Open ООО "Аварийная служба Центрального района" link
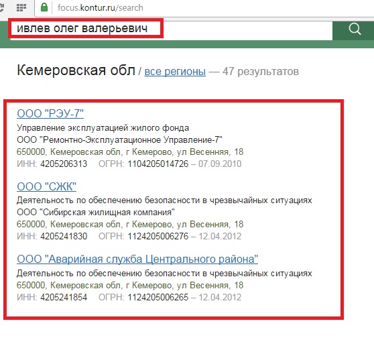This screenshot has width=374, height=350. click(x=137, y=259)
